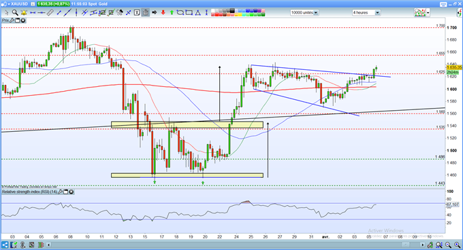
Task: Click Relative strength index (RSI) label
Action: [x=29, y=192]
